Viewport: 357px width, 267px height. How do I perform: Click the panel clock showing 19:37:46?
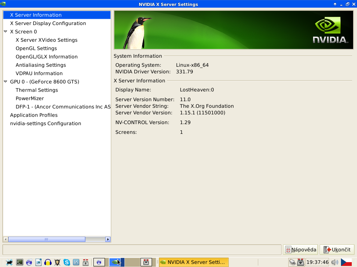tap(317, 262)
